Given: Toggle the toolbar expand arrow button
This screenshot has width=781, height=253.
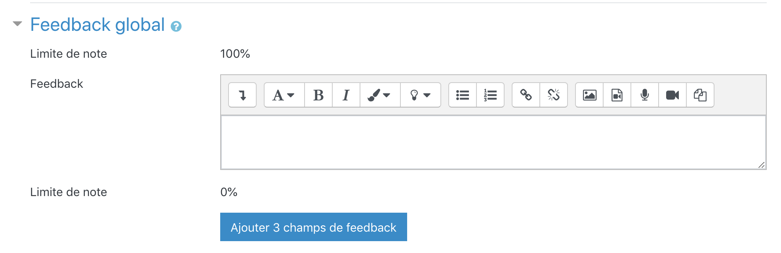Looking at the screenshot, I should 242,95.
